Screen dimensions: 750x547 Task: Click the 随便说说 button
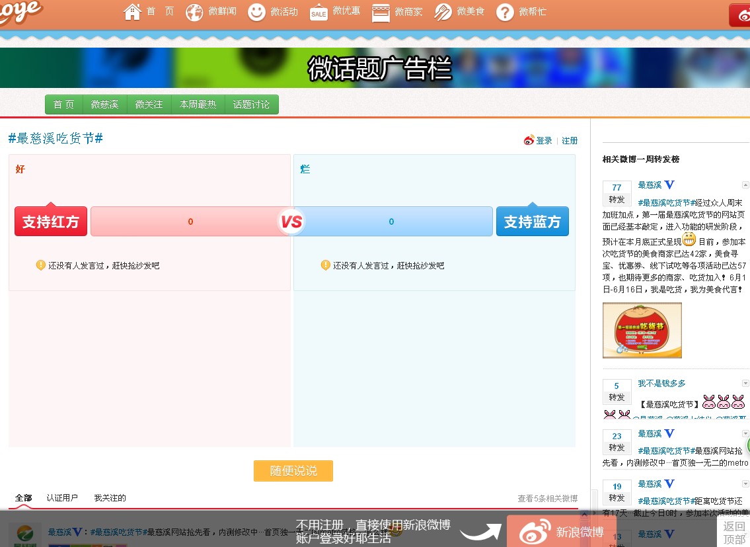tap(293, 471)
